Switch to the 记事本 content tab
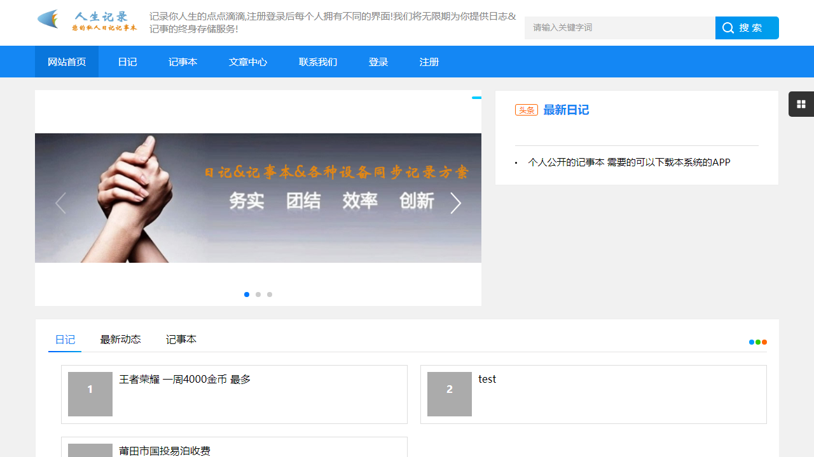The height and width of the screenshot is (457, 814). (x=181, y=340)
